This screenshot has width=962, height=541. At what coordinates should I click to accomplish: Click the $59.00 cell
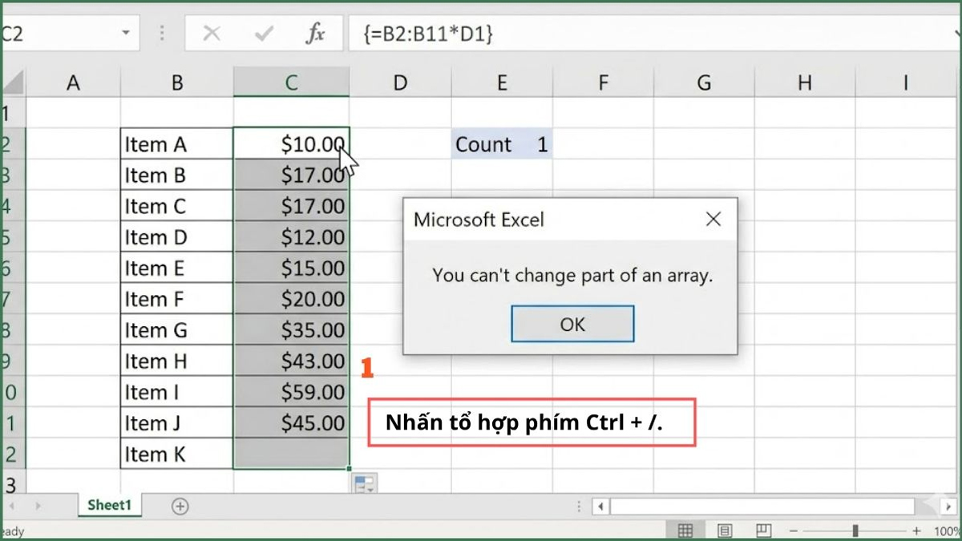[292, 392]
